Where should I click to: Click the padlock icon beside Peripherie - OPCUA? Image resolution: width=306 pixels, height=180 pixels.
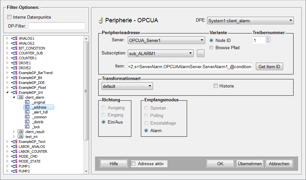click(x=101, y=21)
